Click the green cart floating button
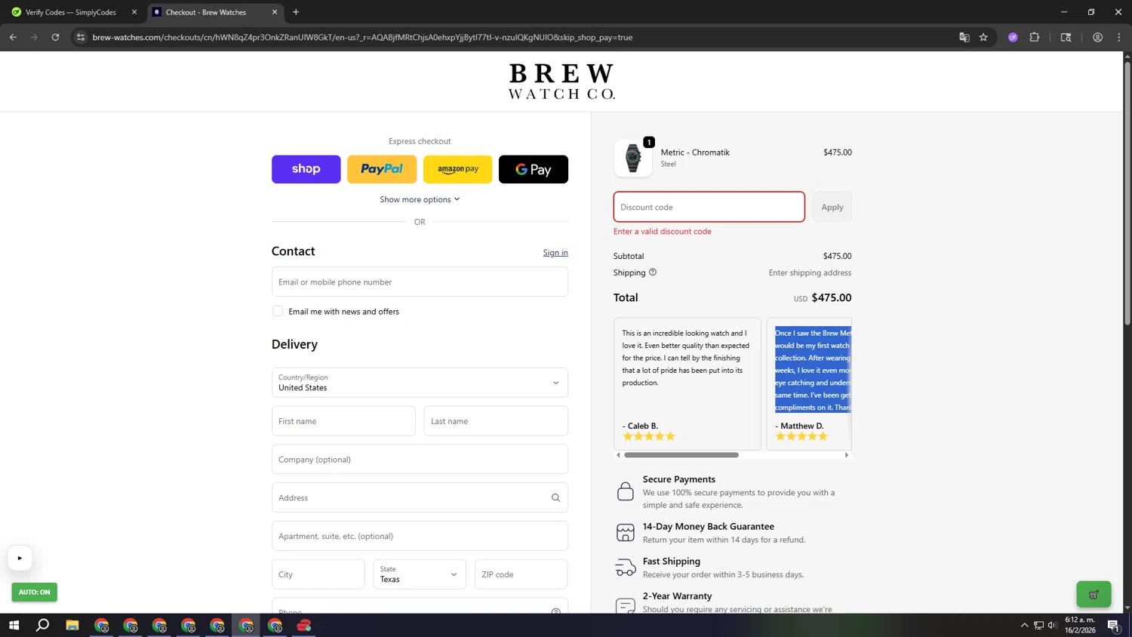Screen dimensions: 1132x637 click(1094, 595)
